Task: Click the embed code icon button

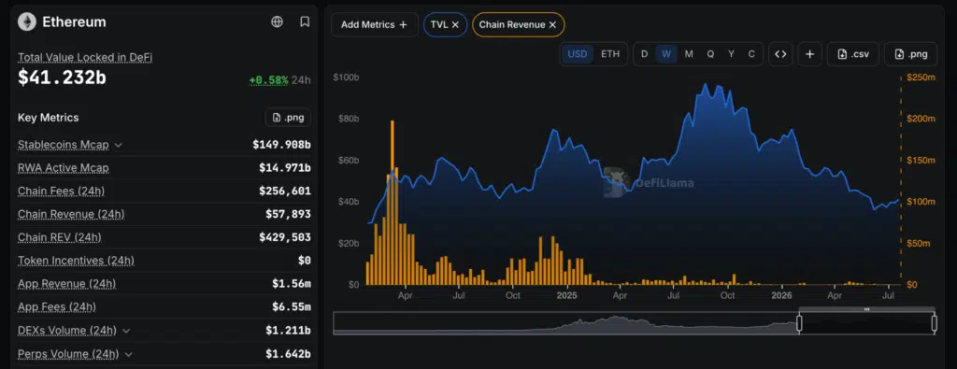Action: 780,53
